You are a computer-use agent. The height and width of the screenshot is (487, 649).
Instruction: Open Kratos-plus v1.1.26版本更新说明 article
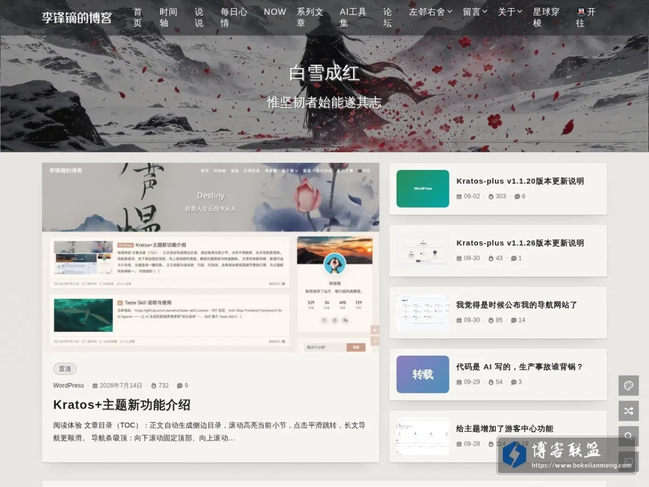[x=520, y=243]
